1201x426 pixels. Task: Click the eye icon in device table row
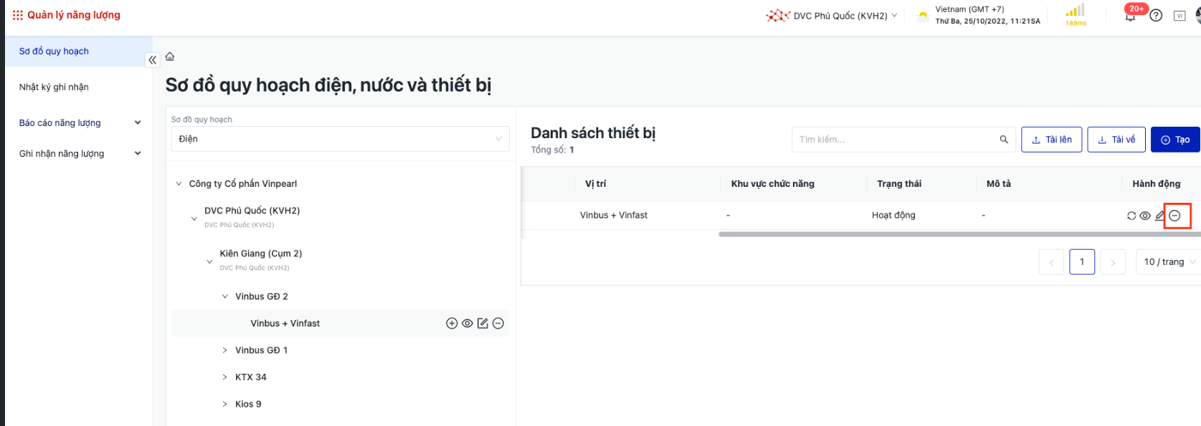(1145, 216)
